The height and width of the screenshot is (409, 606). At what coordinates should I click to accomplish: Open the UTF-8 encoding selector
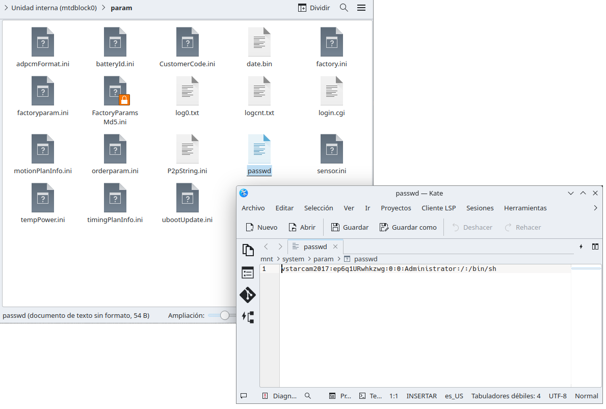558,396
